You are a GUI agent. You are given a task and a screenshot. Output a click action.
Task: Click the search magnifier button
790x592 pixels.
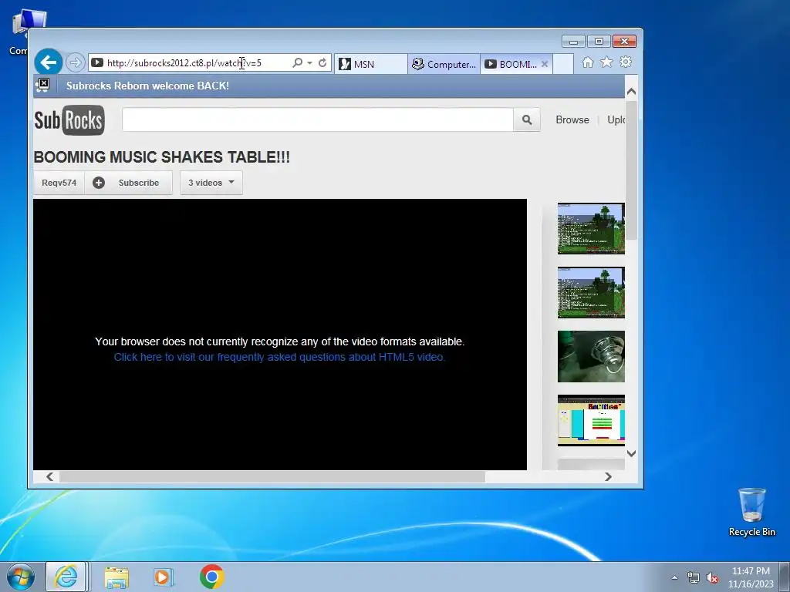coord(526,119)
